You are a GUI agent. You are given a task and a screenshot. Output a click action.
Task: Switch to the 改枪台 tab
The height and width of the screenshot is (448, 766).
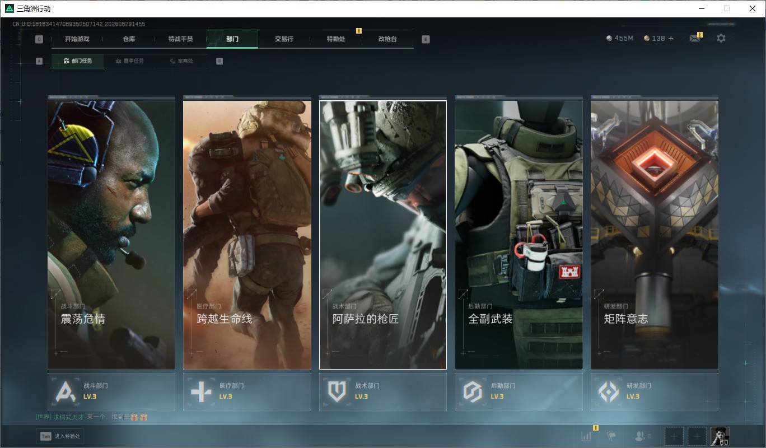[x=387, y=39]
